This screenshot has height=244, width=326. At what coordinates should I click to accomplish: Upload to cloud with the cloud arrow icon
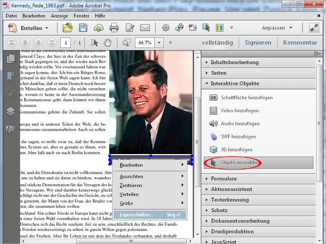point(99,28)
